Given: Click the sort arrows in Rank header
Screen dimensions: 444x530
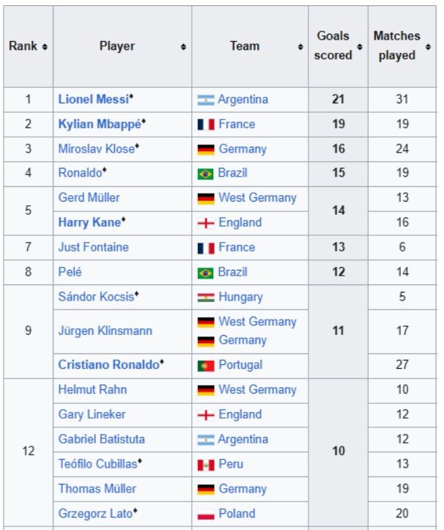Looking at the screenshot, I should coord(45,47).
